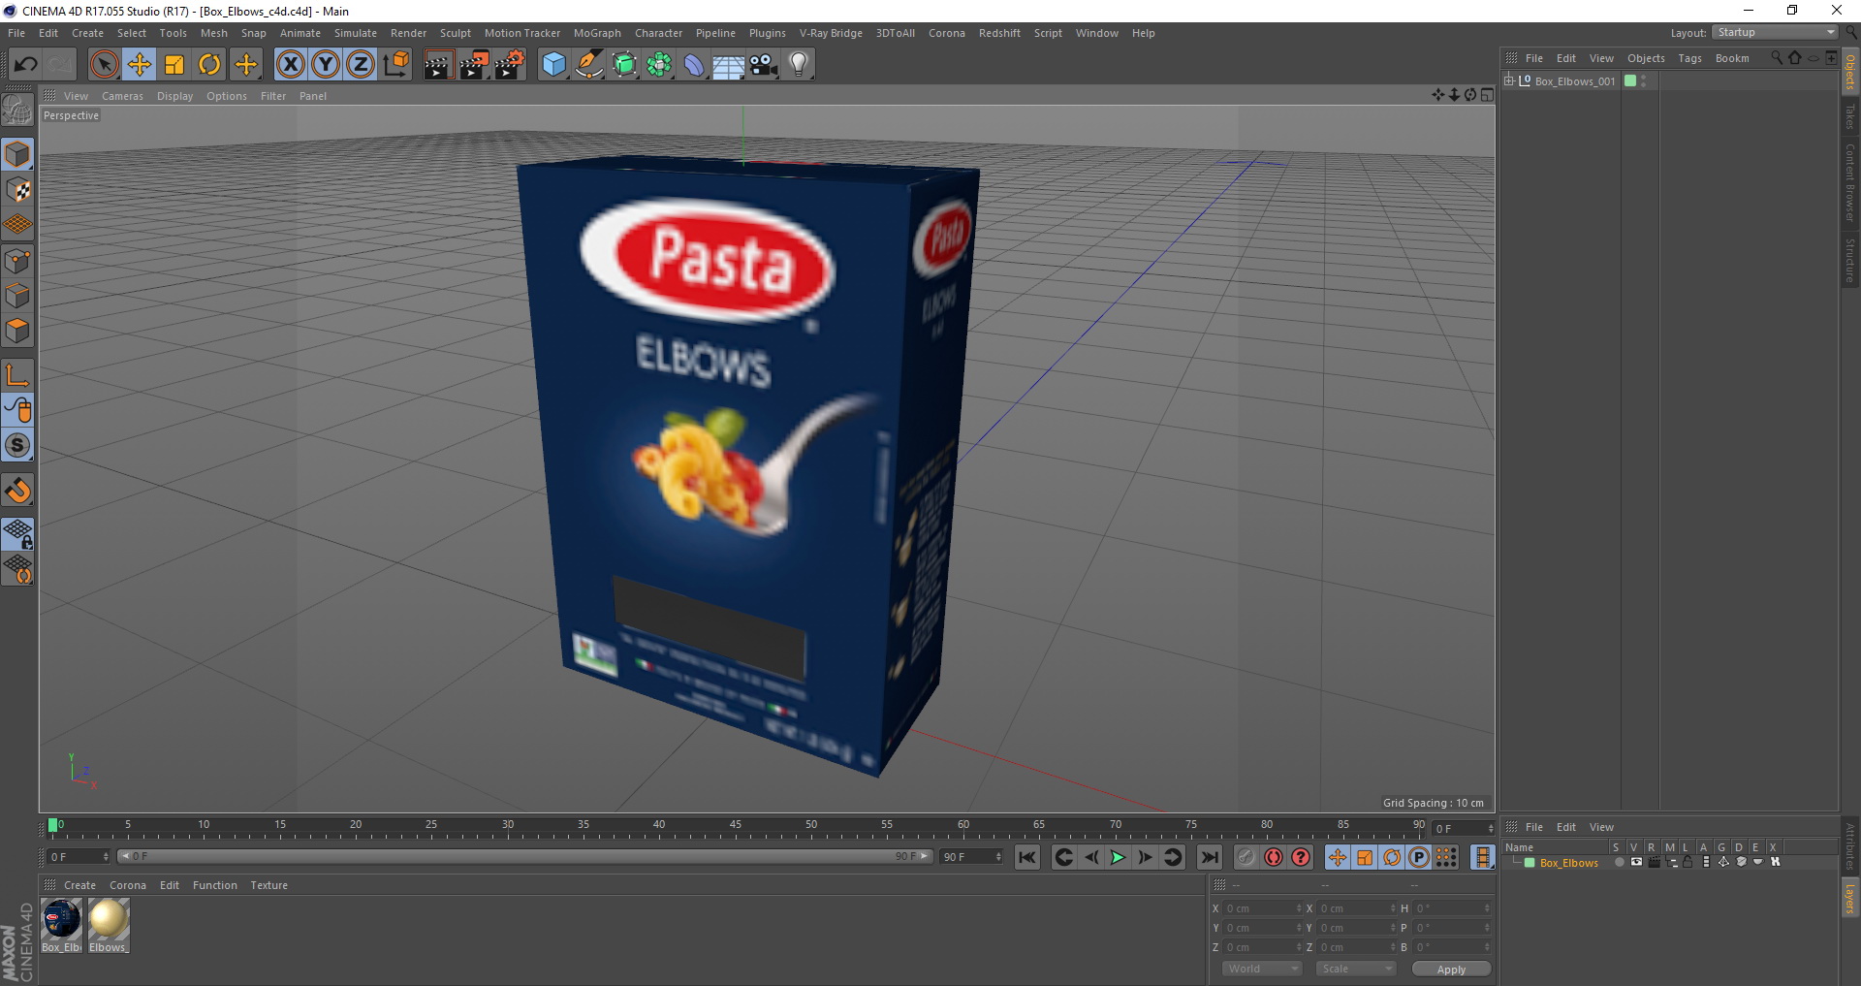This screenshot has width=1861, height=986.
Task: Go to the end of the animation
Action: (x=1209, y=857)
